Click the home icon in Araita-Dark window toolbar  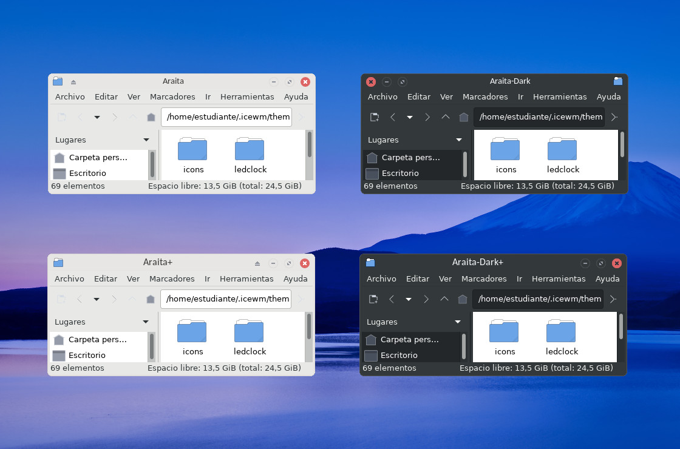(464, 117)
